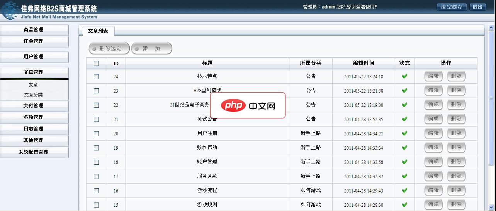Check the box for article ID 23

96,91
